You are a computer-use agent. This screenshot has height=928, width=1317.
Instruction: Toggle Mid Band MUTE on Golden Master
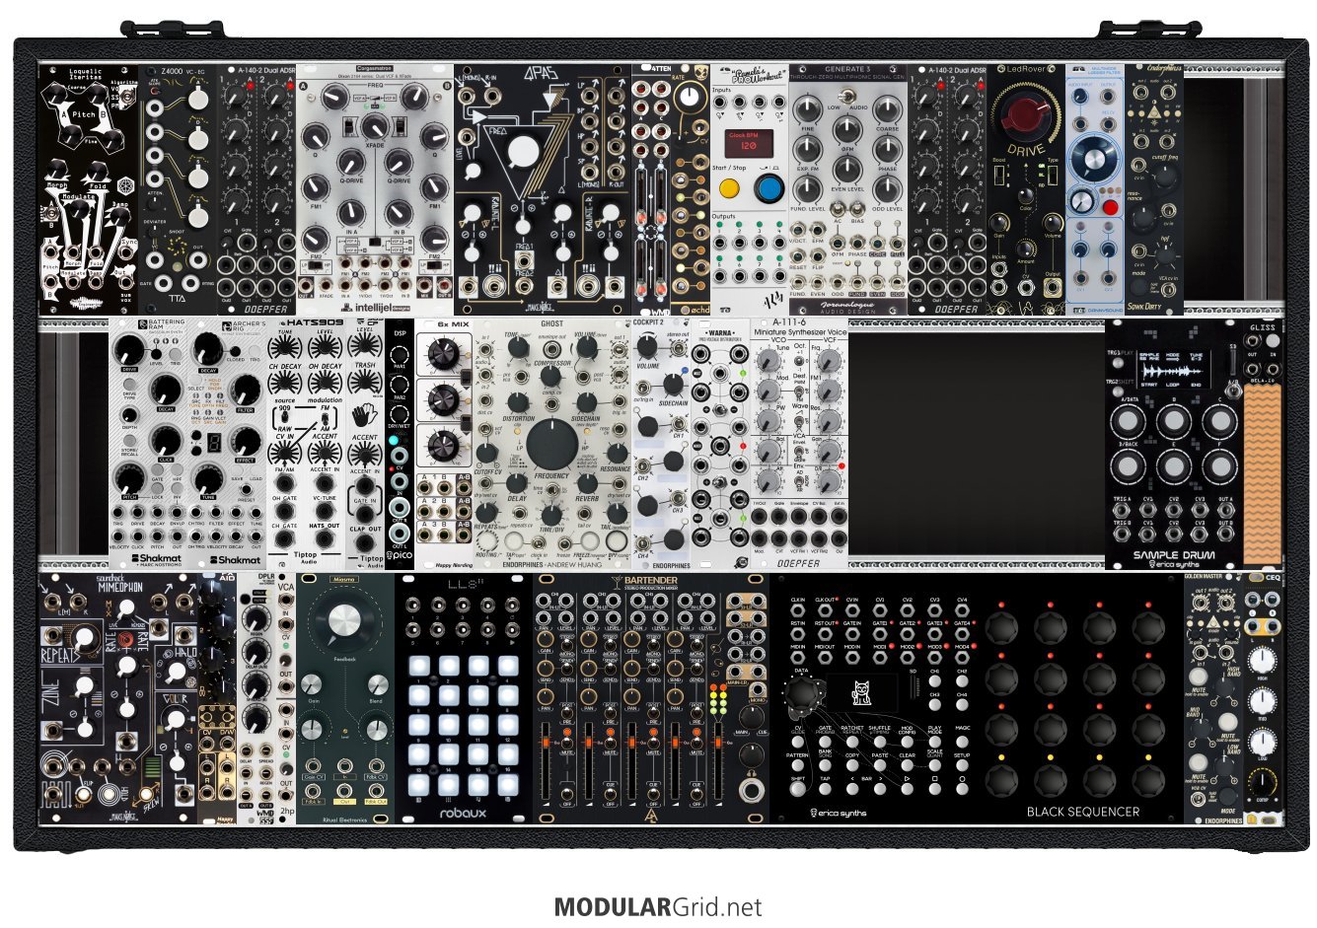[1228, 722]
